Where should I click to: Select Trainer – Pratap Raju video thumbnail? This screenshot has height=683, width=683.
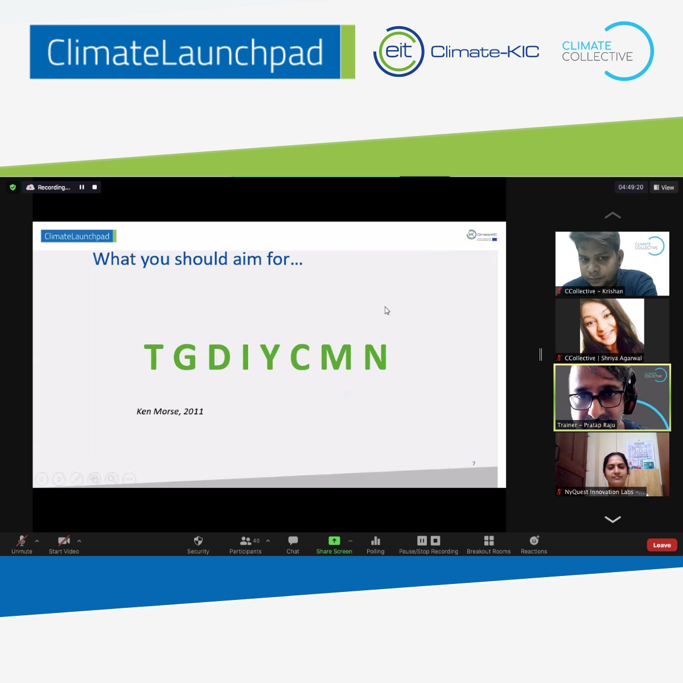[x=612, y=397]
